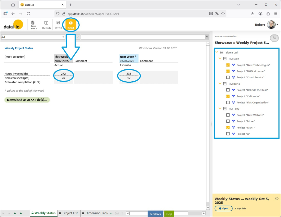
Task: Check Project "Cloud Service" checkbox
Action: point(228,77)
